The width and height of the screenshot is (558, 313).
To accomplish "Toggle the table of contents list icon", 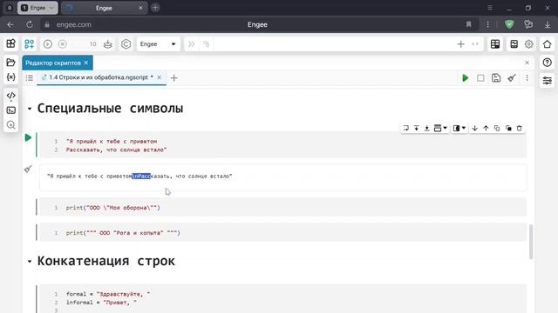I will click(x=29, y=77).
